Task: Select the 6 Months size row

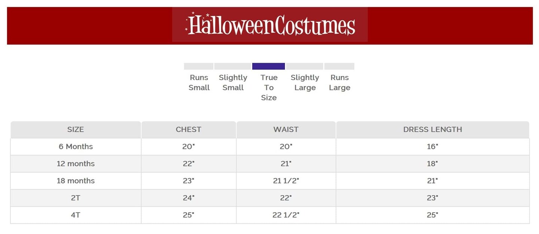Action: click(76, 147)
